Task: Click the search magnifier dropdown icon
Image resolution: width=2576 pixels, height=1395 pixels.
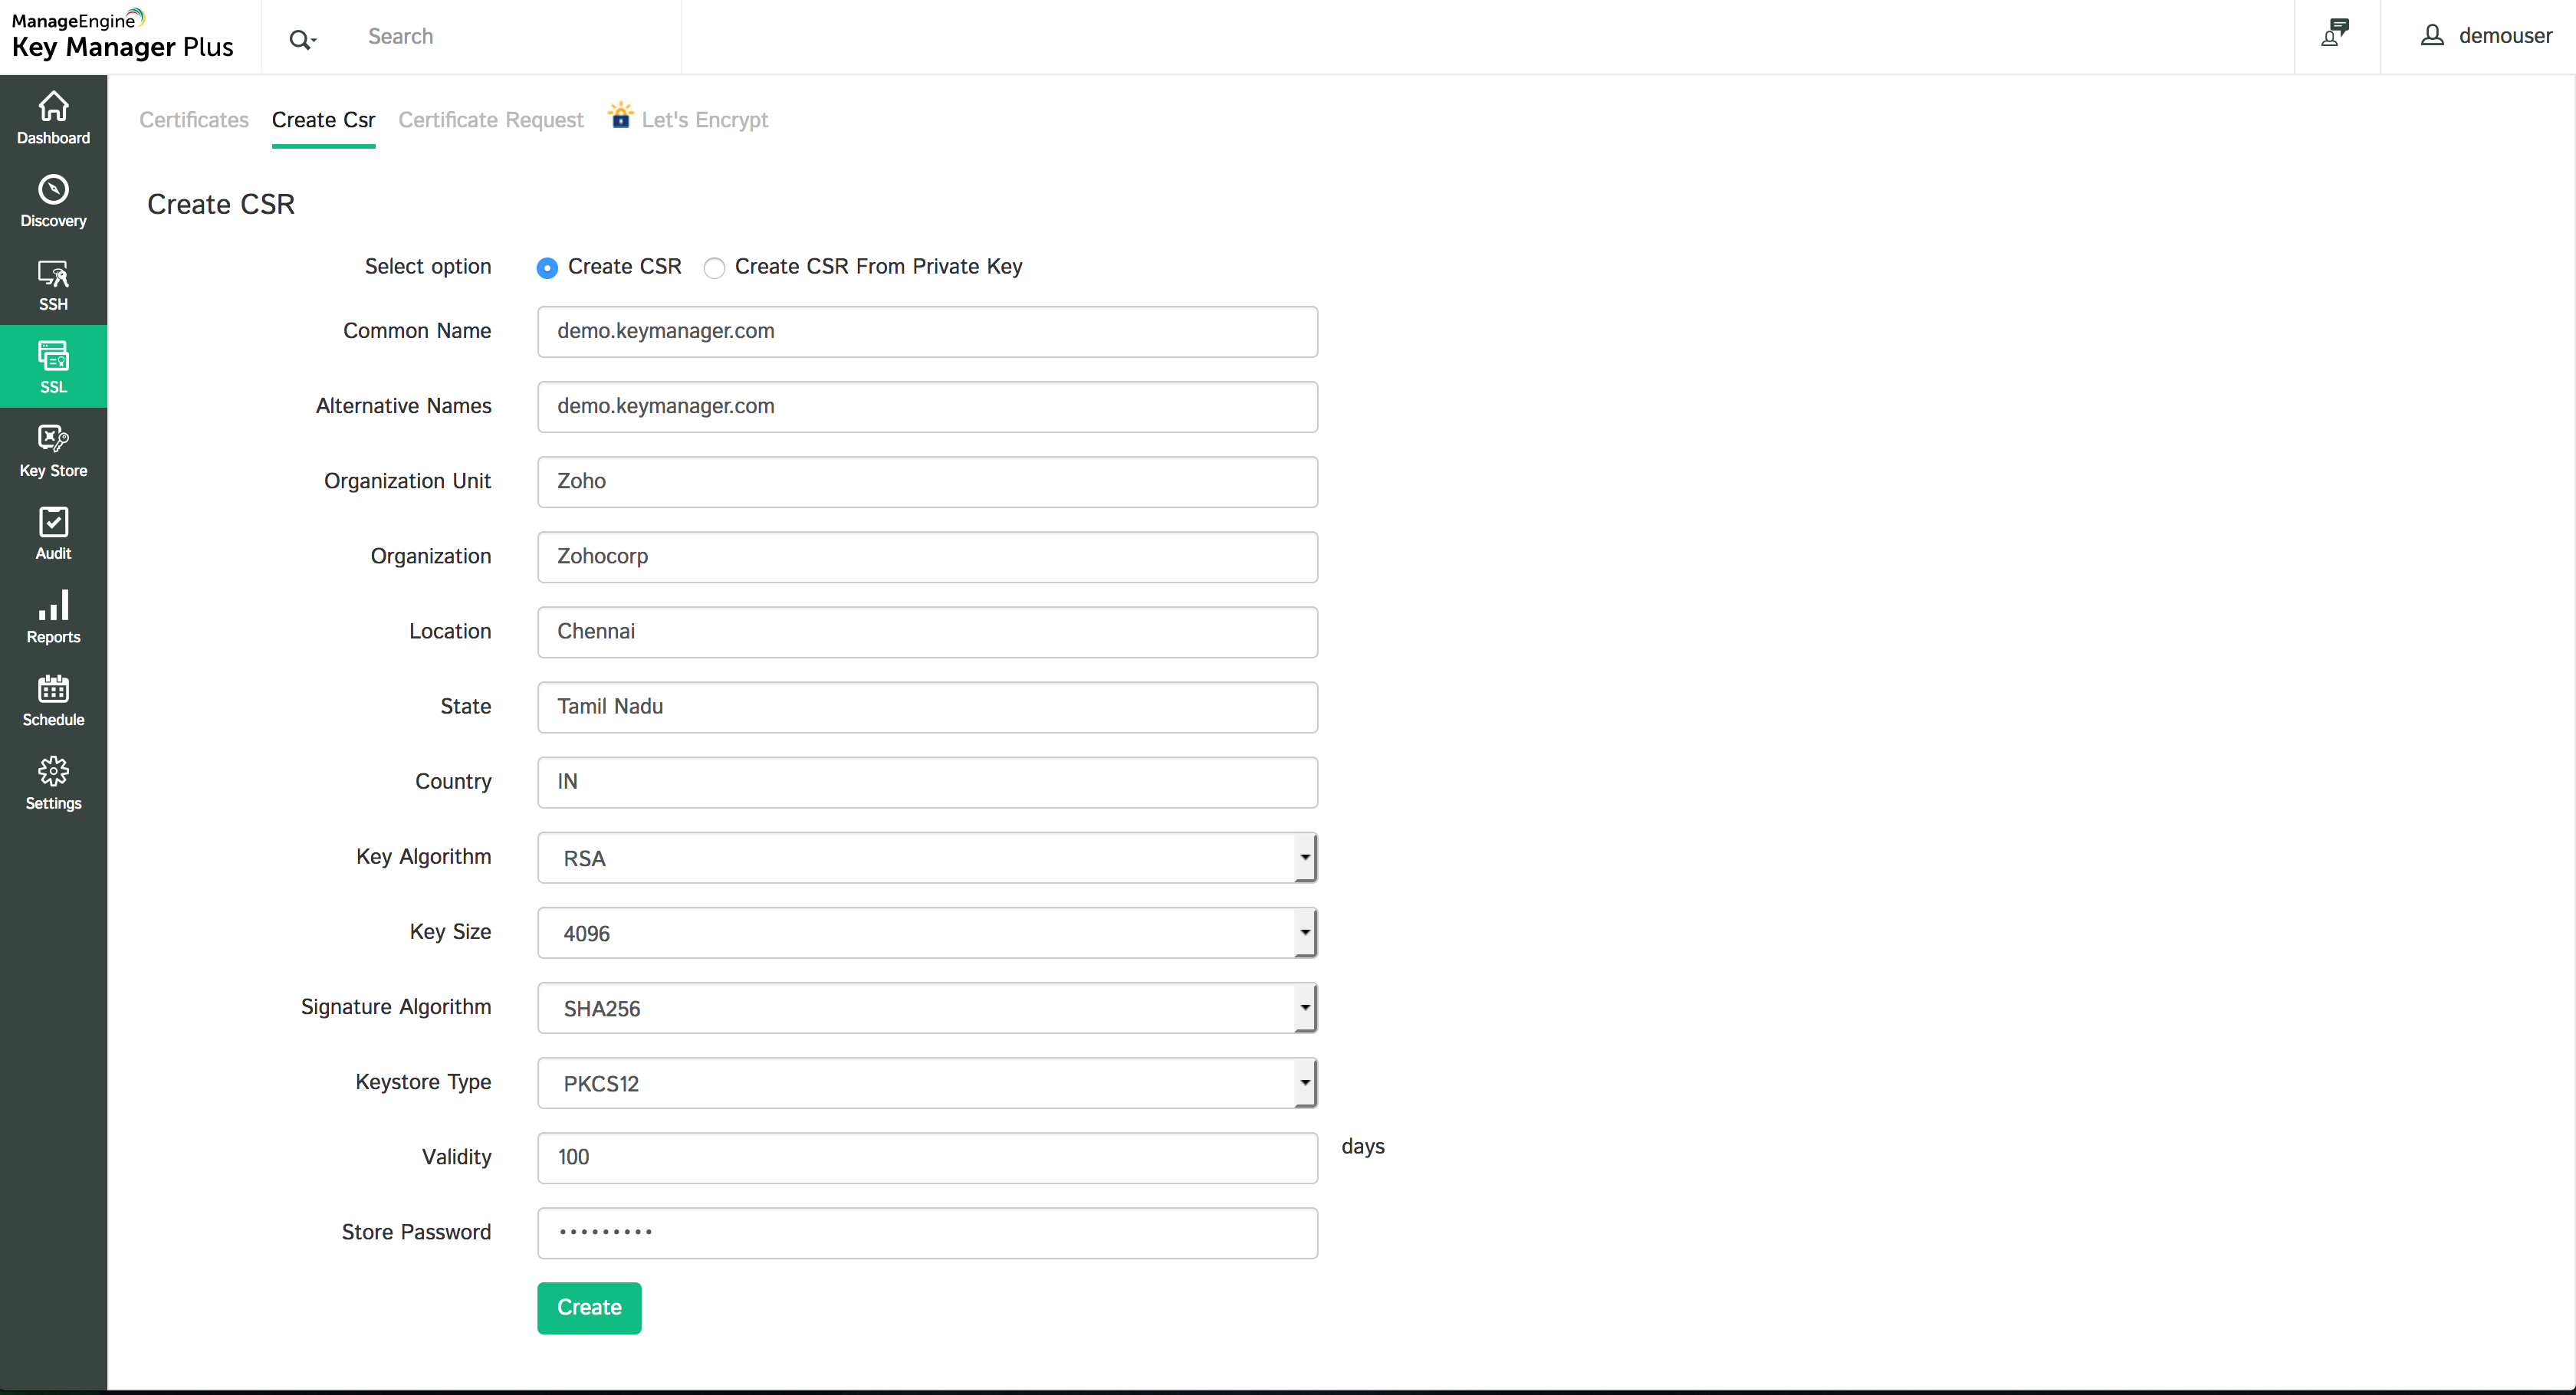Action: [302, 39]
